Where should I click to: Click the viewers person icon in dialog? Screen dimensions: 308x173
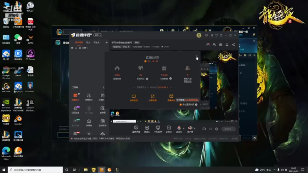[187, 68]
